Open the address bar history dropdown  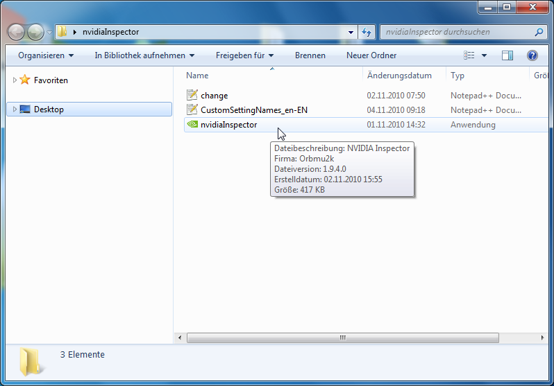coord(351,32)
